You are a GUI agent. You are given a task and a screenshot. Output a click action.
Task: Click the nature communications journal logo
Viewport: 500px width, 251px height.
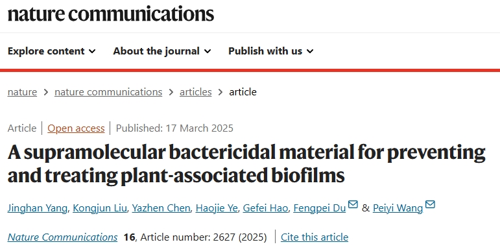pyautogui.click(x=111, y=14)
